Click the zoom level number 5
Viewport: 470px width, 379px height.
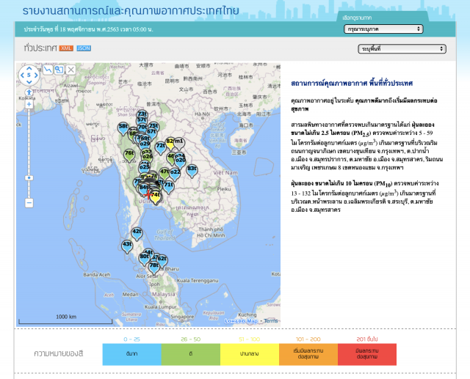29,75
